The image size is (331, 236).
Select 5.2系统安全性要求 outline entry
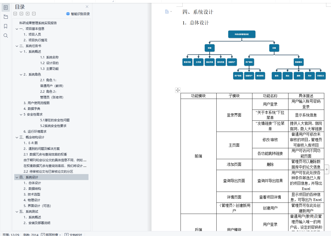tap(53, 126)
